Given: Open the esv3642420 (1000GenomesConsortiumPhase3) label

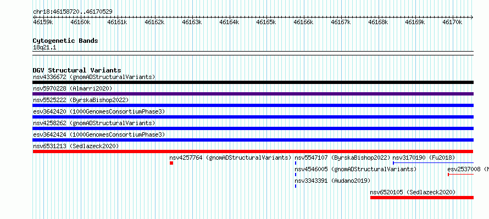Looking at the screenshot, I should (x=99, y=111).
